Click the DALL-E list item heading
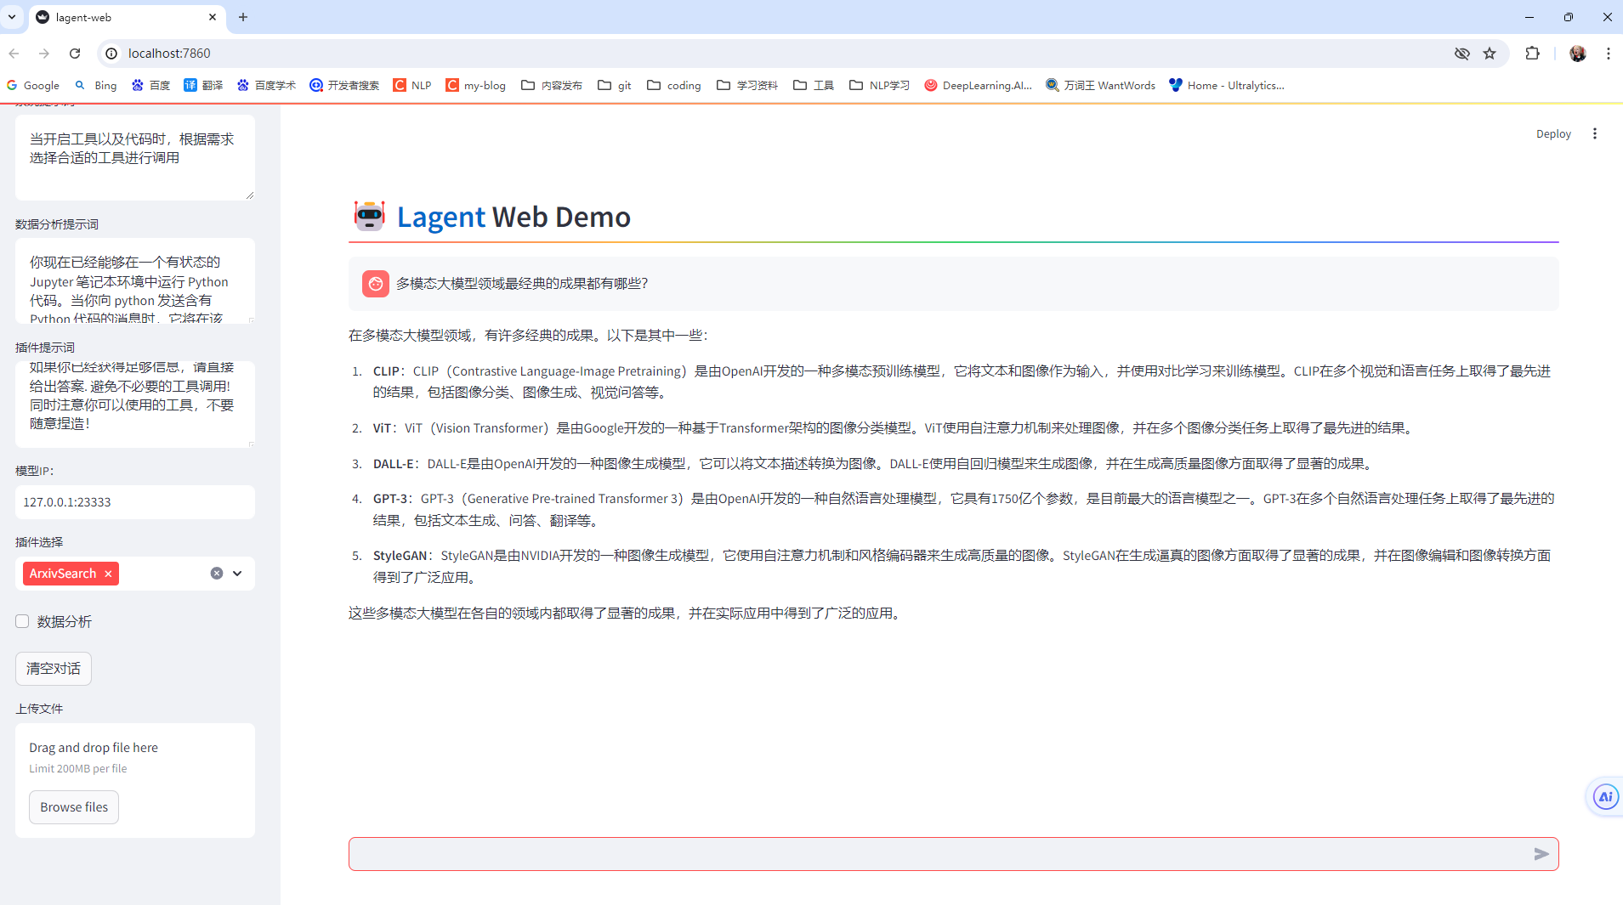 pos(394,464)
